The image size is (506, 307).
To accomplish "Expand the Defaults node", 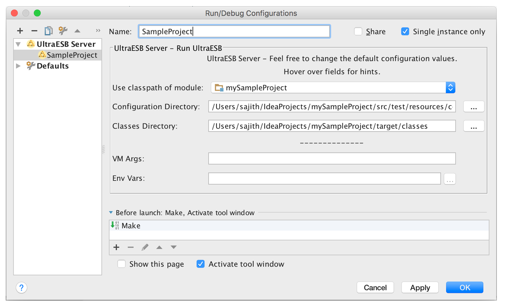I will click(18, 66).
